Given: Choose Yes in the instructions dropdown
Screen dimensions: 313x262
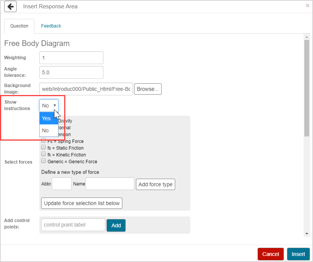Looking at the screenshot, I should [x=49, y=118].
